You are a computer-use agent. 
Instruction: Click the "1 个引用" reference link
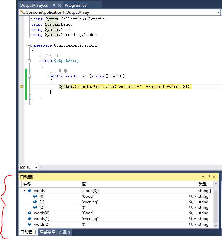58,71
